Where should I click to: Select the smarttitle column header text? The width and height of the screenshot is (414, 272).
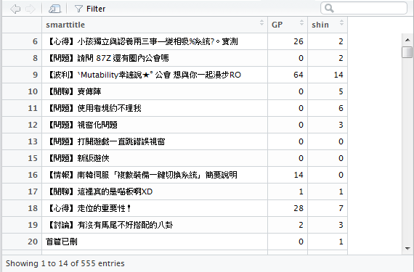pyautogui.click(x=65, y=25)
